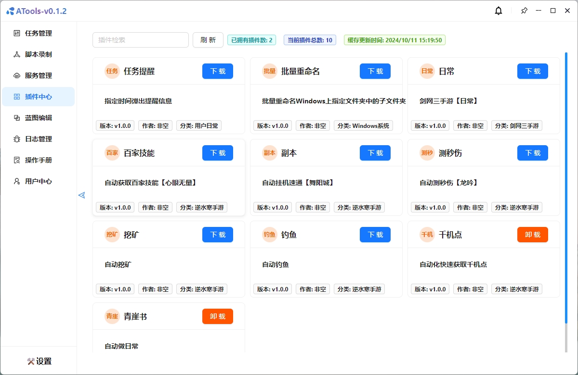Collapse sidebar using the paper-plane arrow icon

[81, 195]
